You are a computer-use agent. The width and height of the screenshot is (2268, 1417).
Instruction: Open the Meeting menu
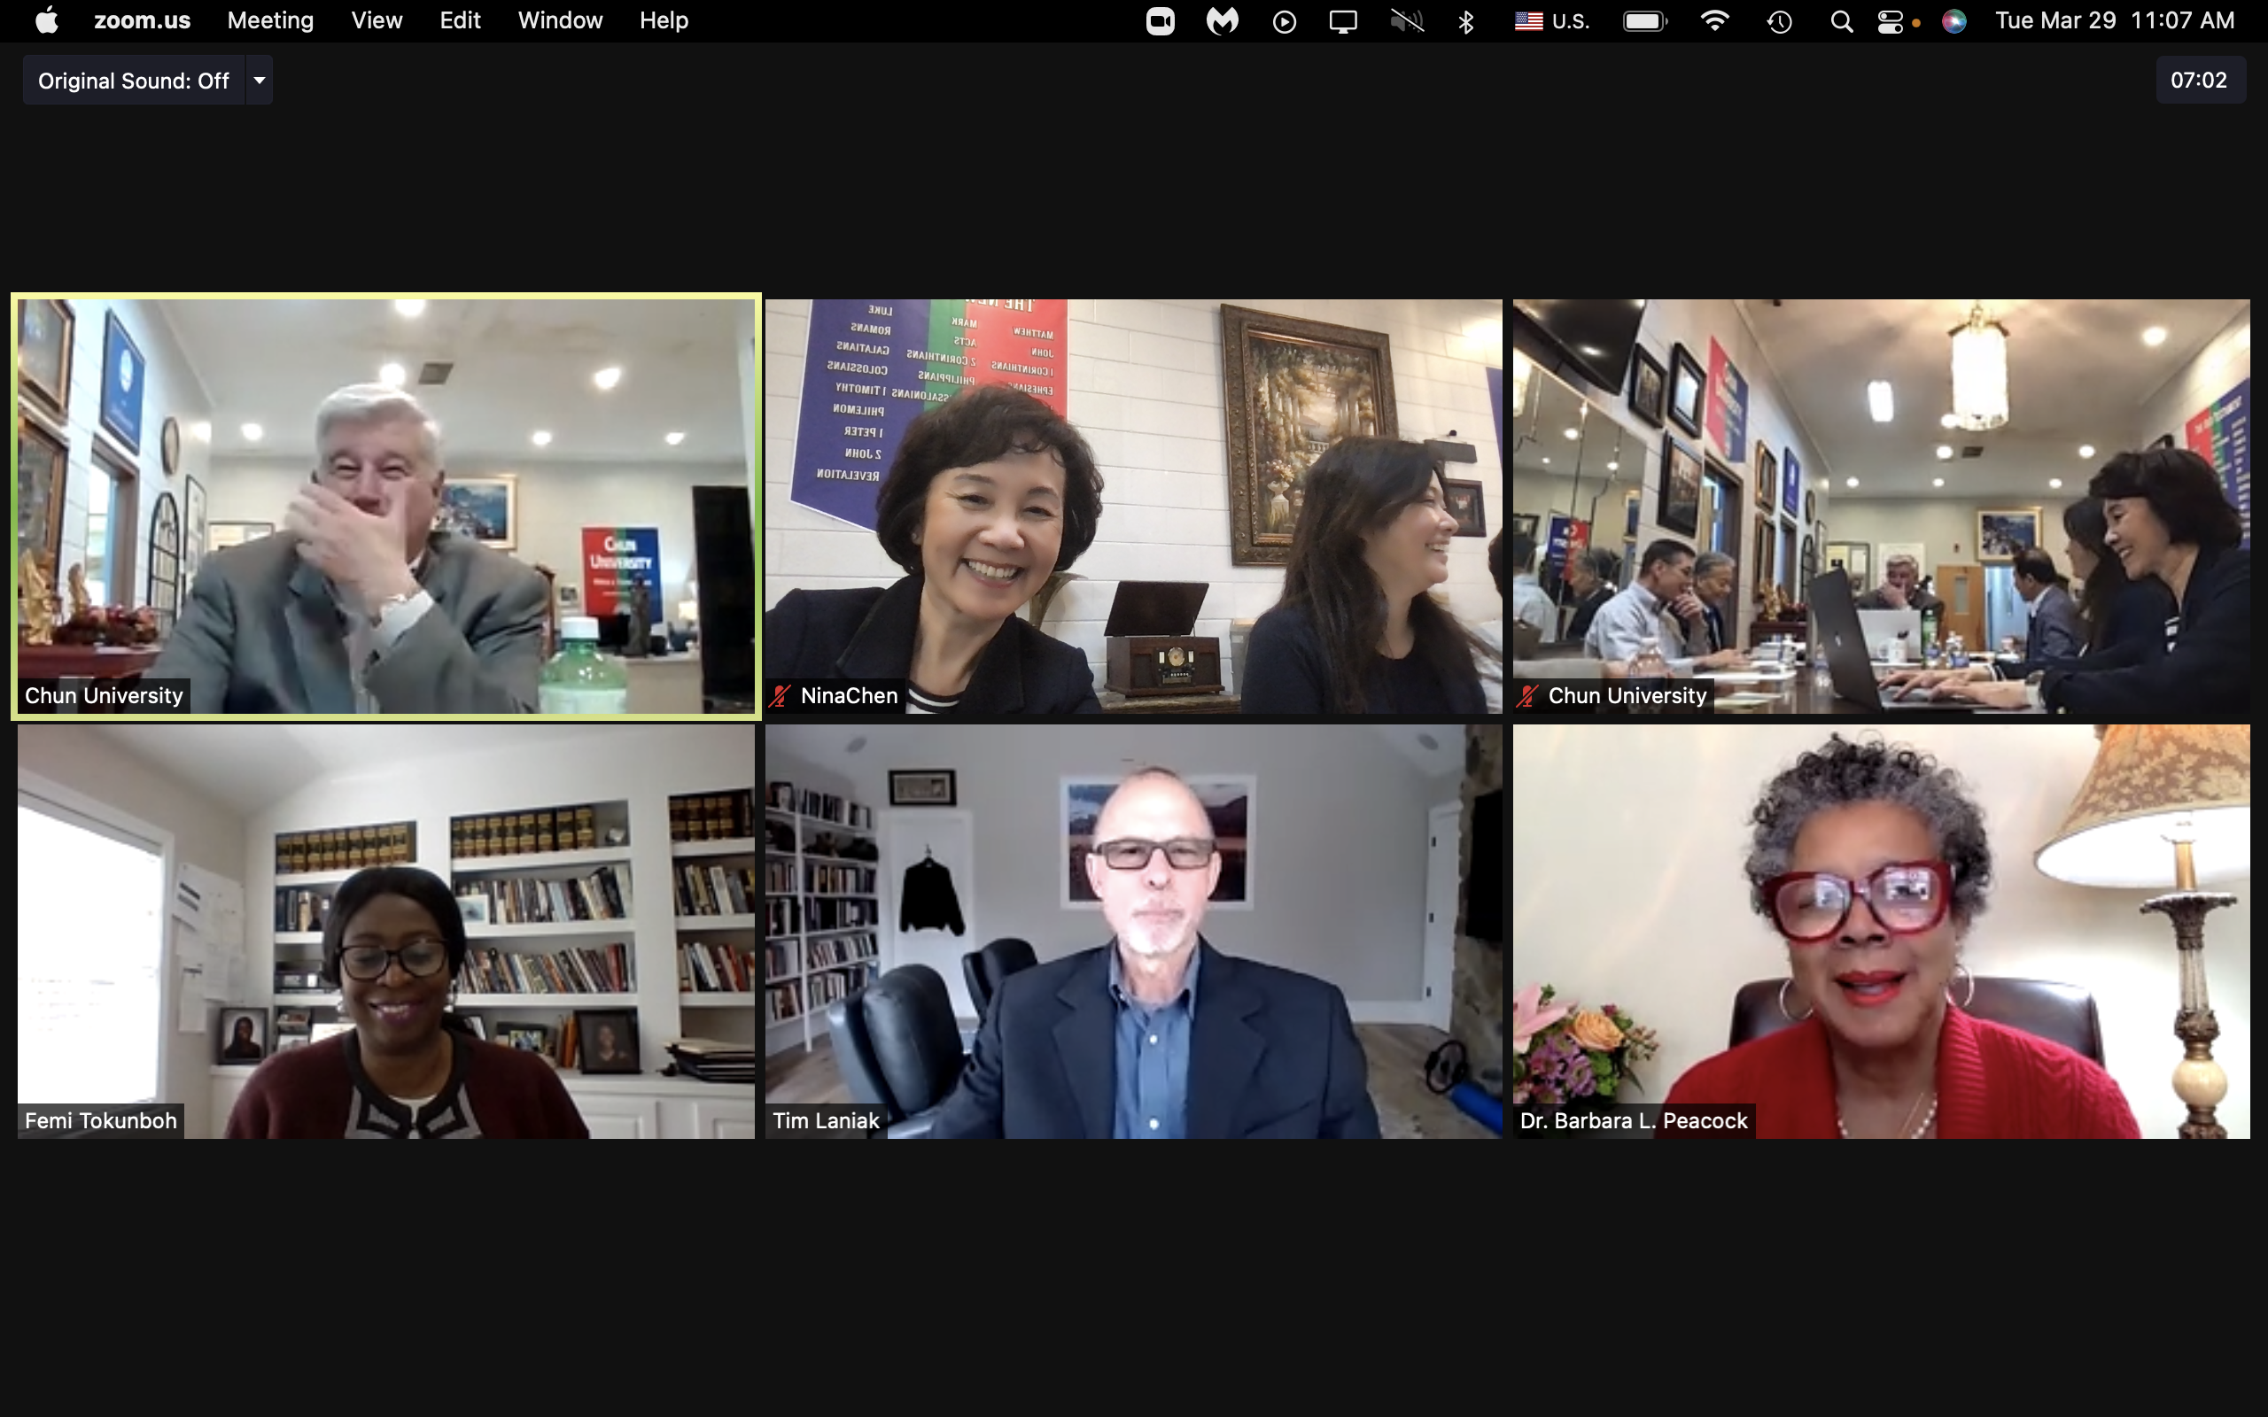[x=270, y=20]
